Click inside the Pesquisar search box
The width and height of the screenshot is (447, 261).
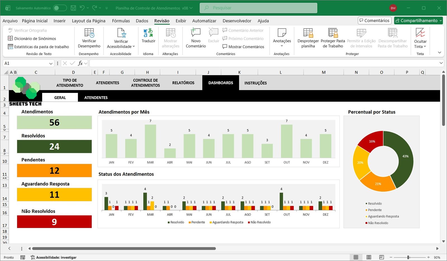(x=258, y=8)
